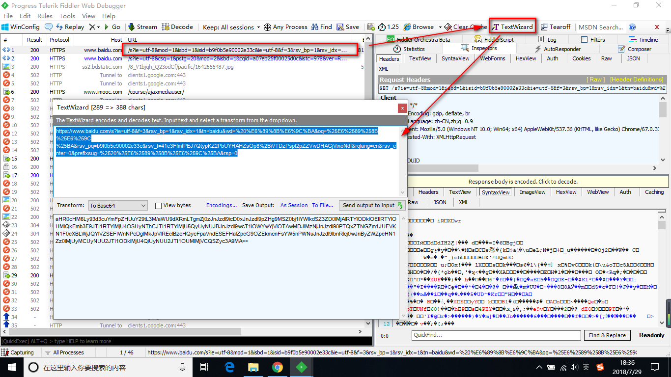Viewport: 671px width, 377px height.
Task: Select the ss2.bdstatic.com session row
Action: click(x=183, y=67)
